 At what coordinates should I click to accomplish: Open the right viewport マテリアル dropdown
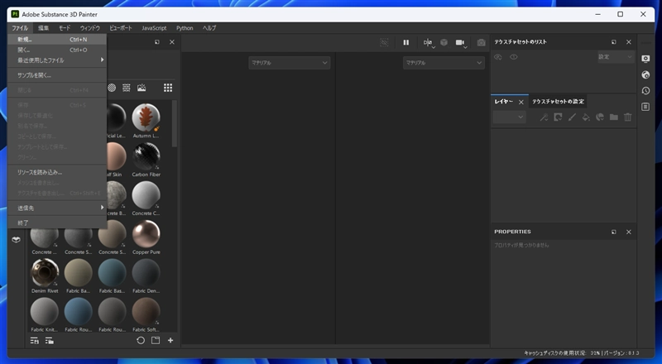(x=443, y=63)
